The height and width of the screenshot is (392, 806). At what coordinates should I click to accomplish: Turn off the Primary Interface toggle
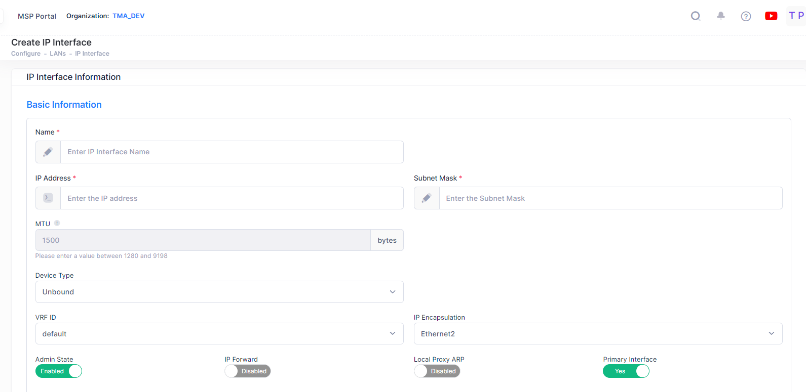coord(626,371)
